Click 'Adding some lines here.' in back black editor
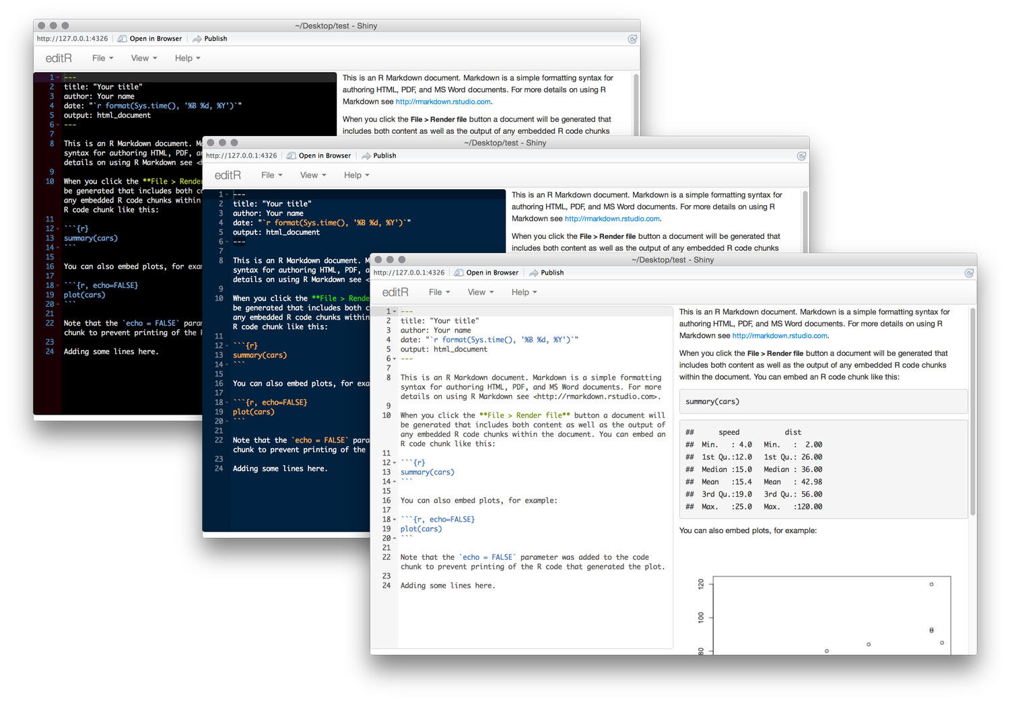Viewport: 1010px width, 702px height. [111, 351]
